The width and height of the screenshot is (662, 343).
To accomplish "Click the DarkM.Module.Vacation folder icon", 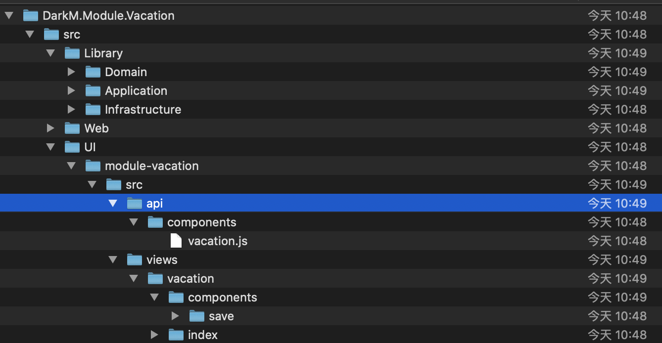I will 31,16.
